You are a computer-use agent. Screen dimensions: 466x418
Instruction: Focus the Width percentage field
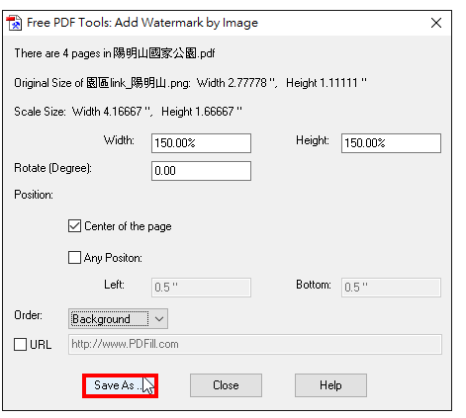point(201,143)
